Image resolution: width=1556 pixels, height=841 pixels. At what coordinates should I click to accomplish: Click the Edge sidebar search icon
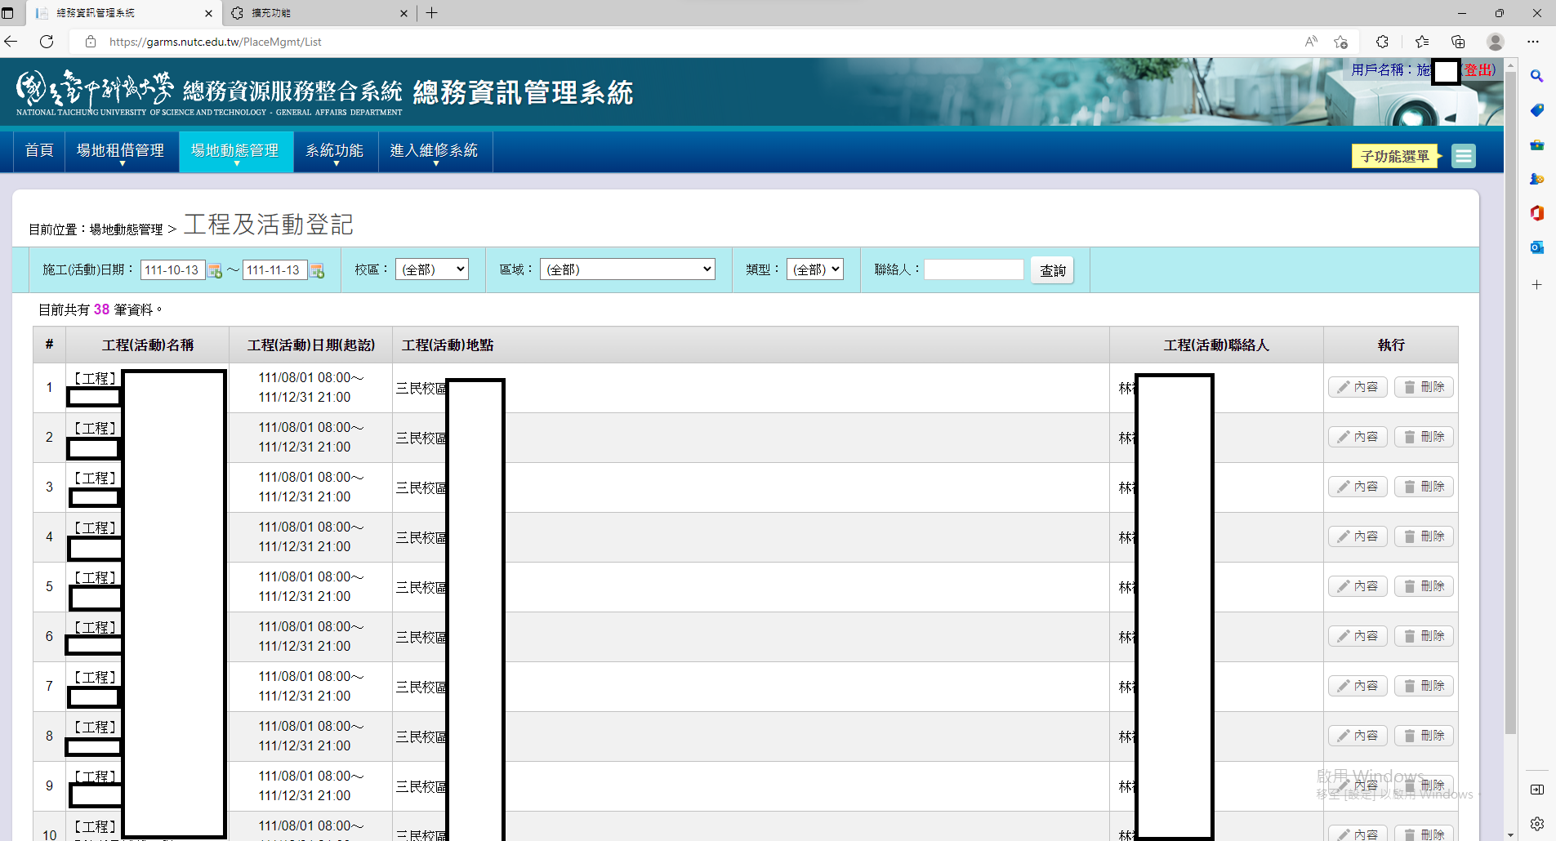(1536, 76)
